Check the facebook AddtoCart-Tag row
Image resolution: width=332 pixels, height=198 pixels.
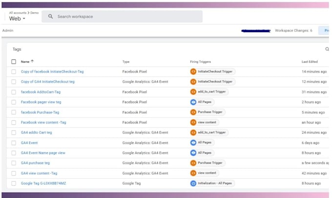click(14, 92)
